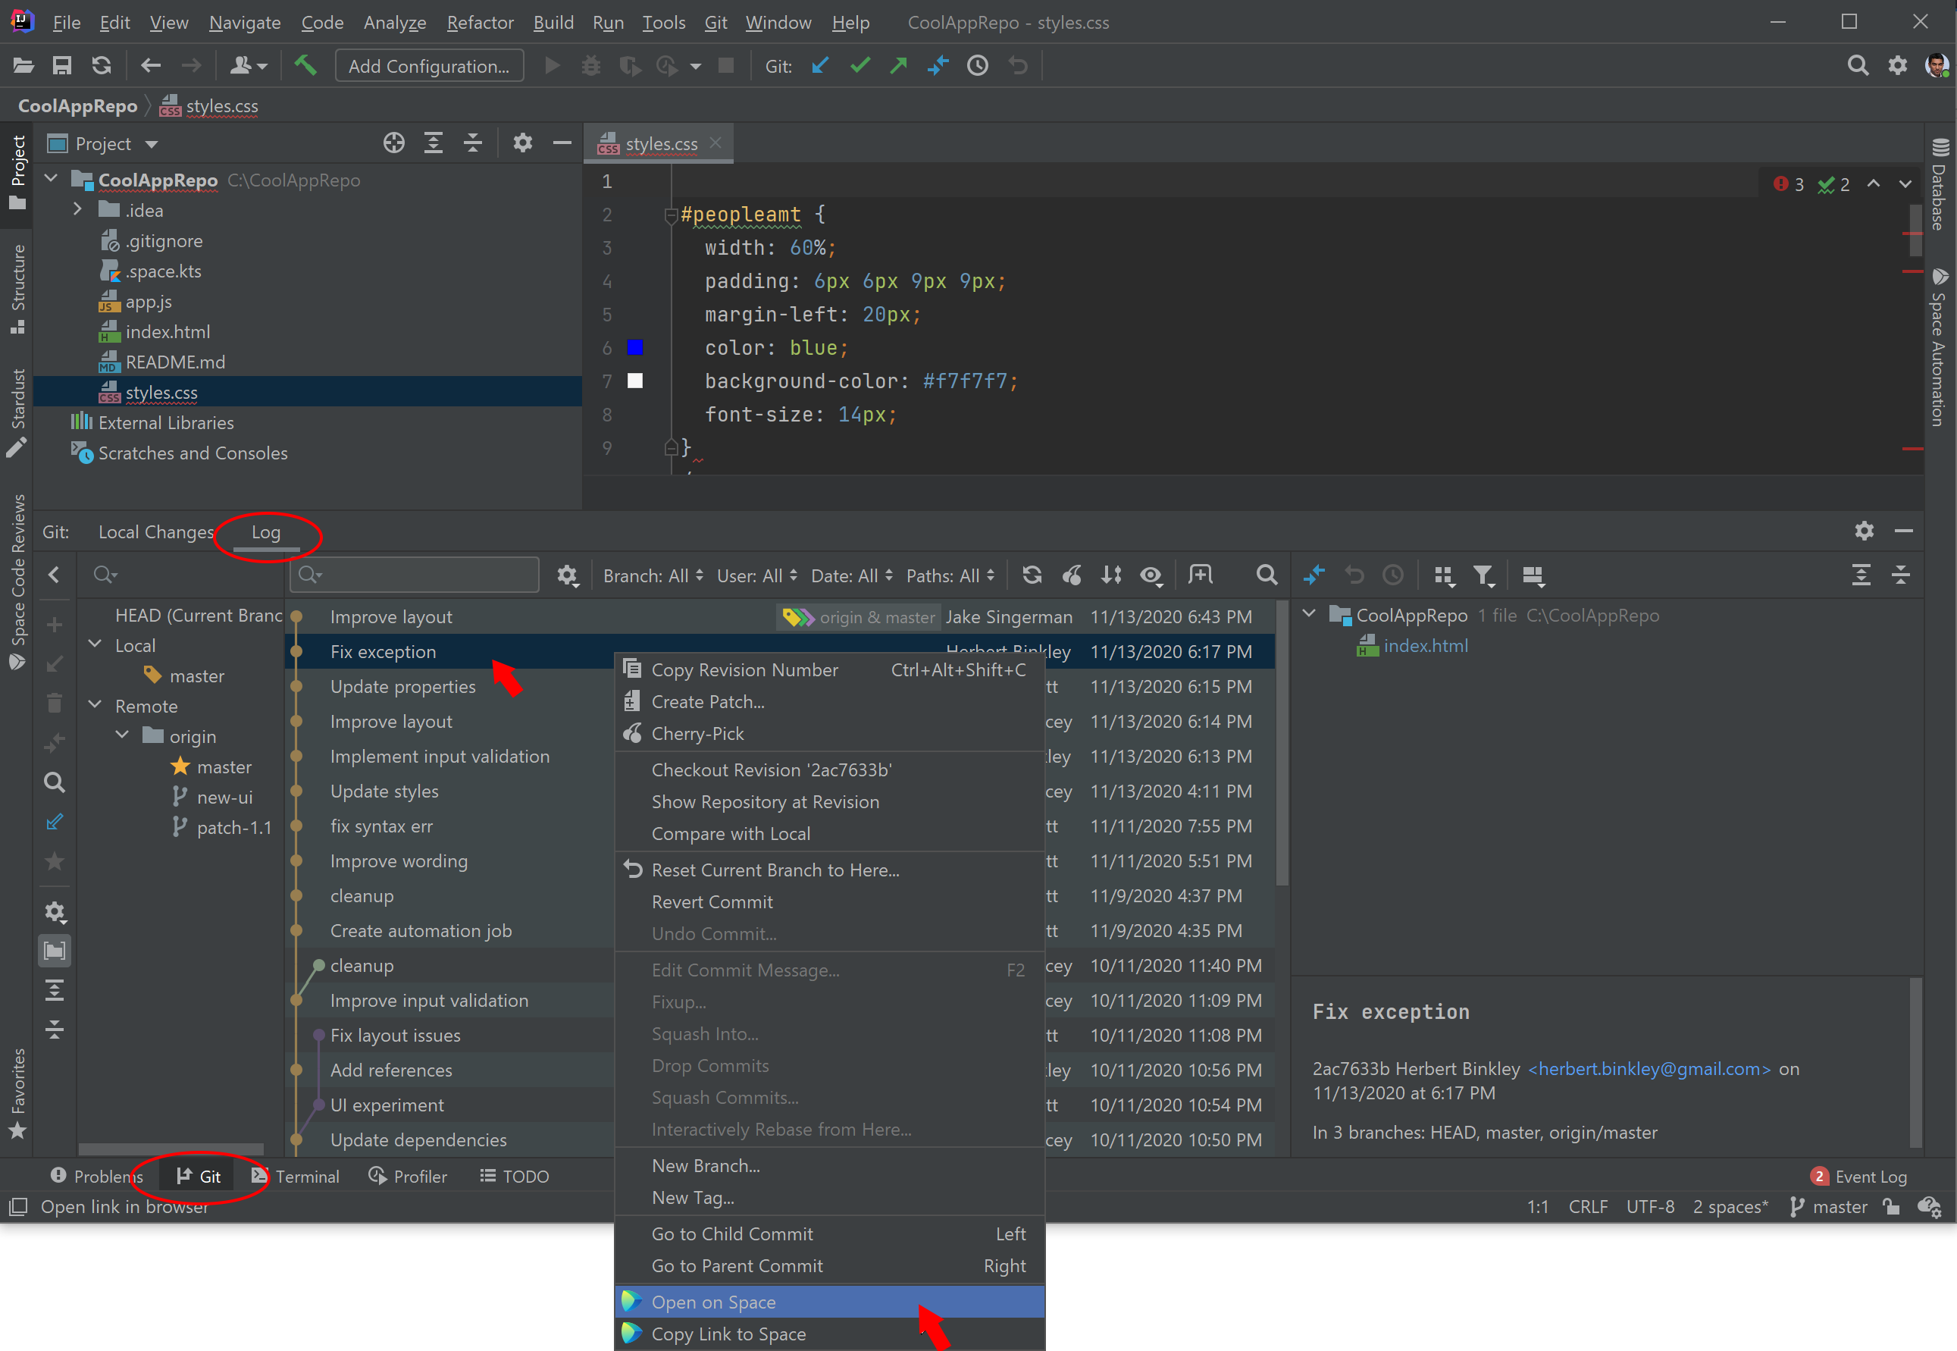Viewport: 1957px width, 1351px height.
Task: Select the Refresh branches icon in Git toolbar
Action: [x=1034, y=576]
